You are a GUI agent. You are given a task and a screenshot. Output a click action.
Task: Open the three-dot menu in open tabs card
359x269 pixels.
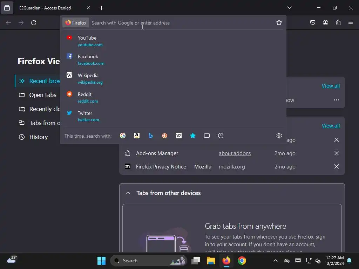point(336,100)
